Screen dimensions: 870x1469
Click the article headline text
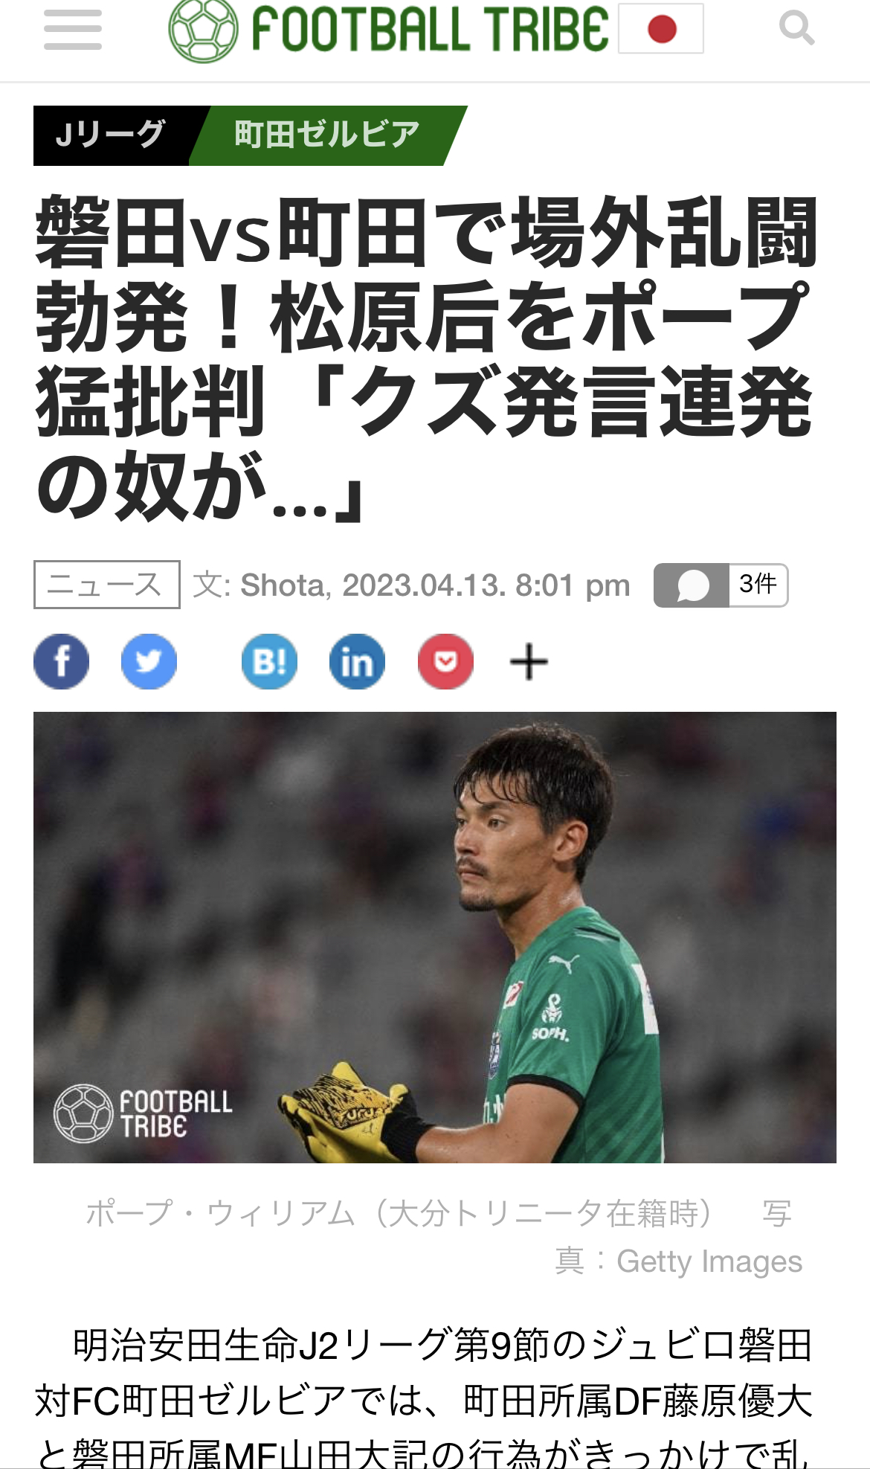(428, 360)
